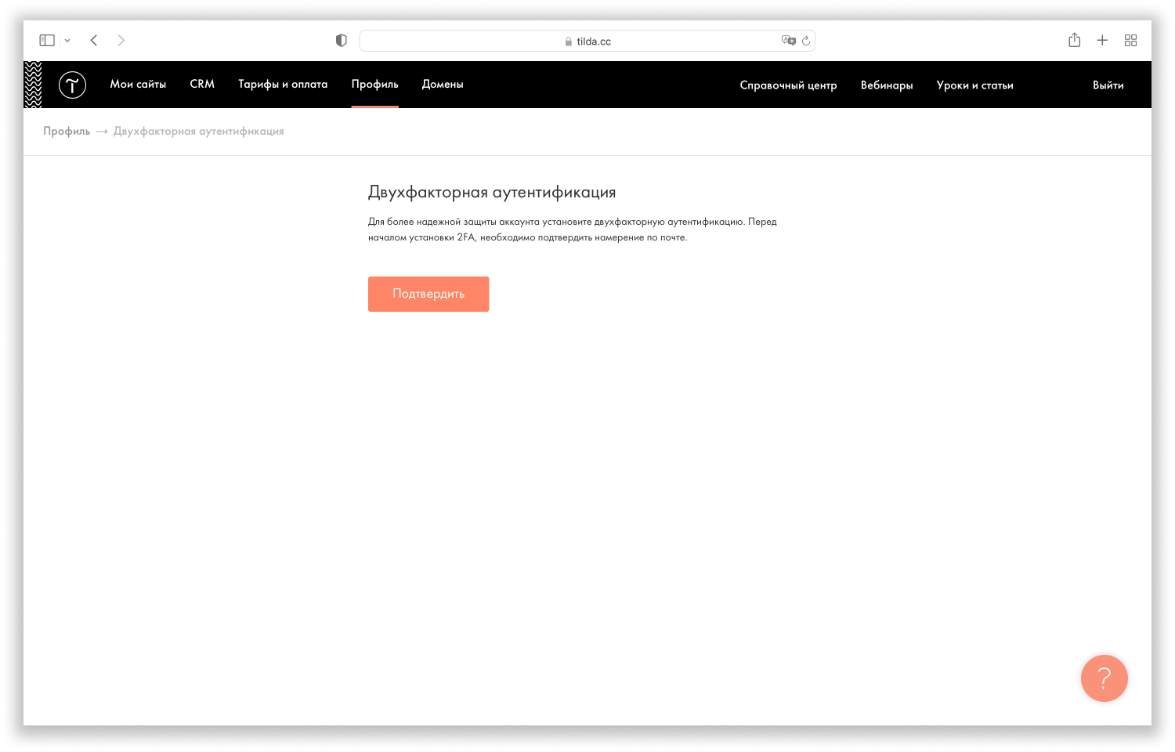Open a new tab with plus icon
Image resolution: width=1175 pixels, height=752 pixels.
coord(1102,40)
